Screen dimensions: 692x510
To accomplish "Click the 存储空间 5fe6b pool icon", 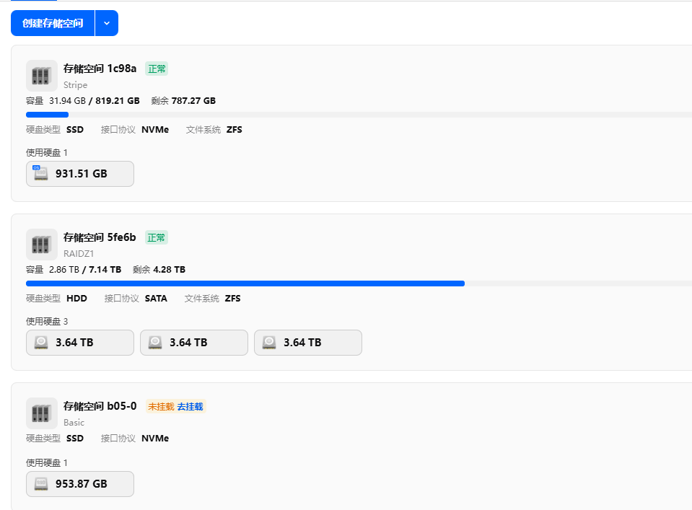I will coord(41,245).
